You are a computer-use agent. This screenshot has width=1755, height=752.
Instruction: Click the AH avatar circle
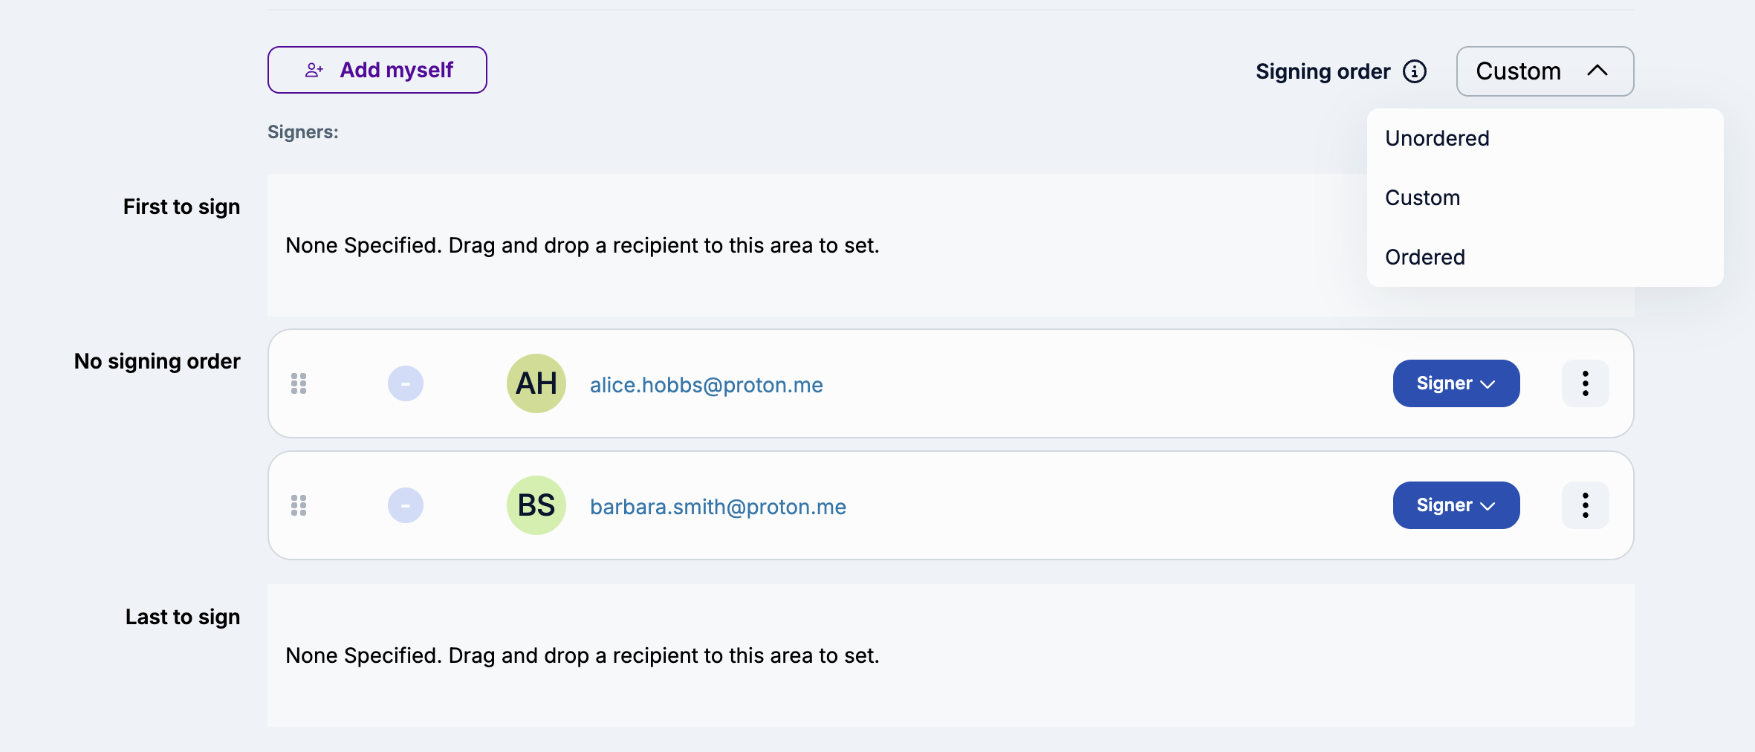tap(536, 383)
